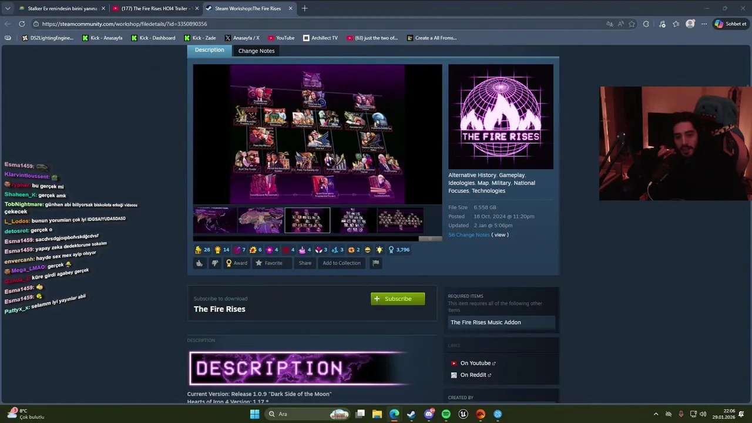Open browser profile avatar
Screen dimensions: 752x423
tap(690, 24)
